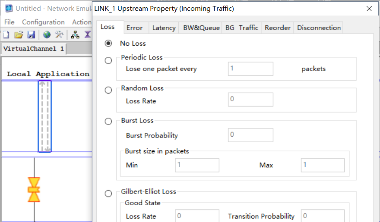Select the VirtualChannel 1 tab

(33, 49)
